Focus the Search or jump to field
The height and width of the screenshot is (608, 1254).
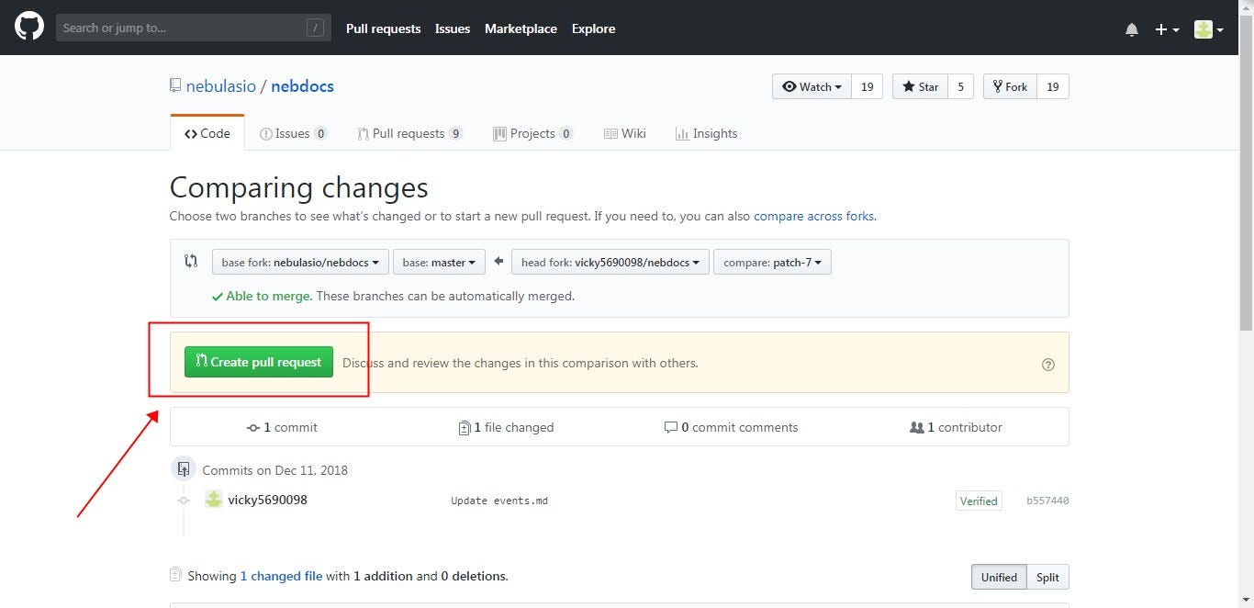(x=193, y=28)
